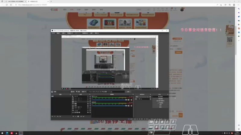241x135 pixels.
Task: Click 停止推流 button in Controls
Action: [161, 97]
